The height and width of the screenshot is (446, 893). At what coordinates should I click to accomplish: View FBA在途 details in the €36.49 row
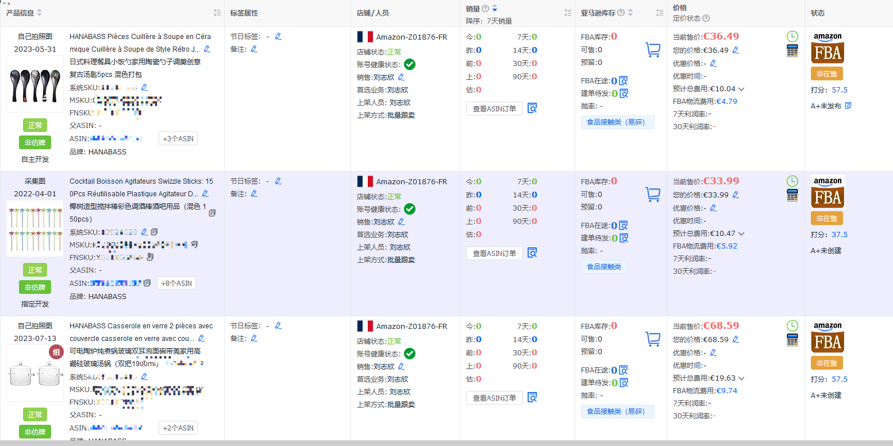click(623, 81)
